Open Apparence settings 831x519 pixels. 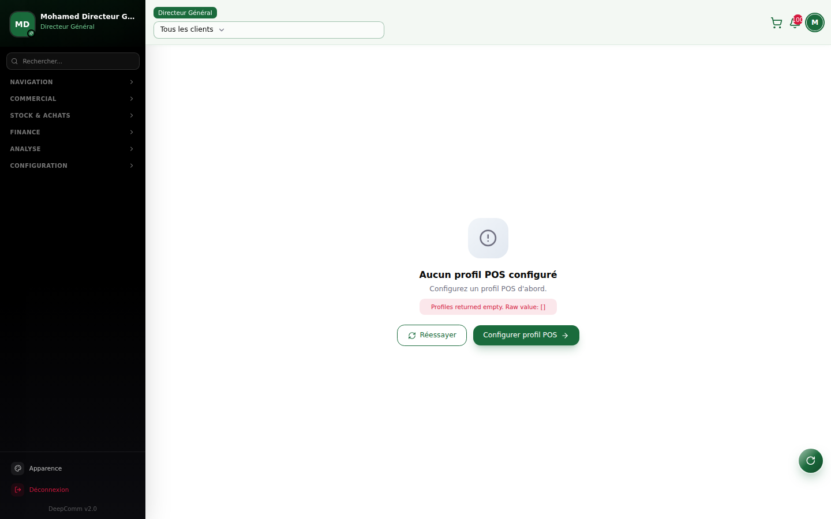coord(73,468)
